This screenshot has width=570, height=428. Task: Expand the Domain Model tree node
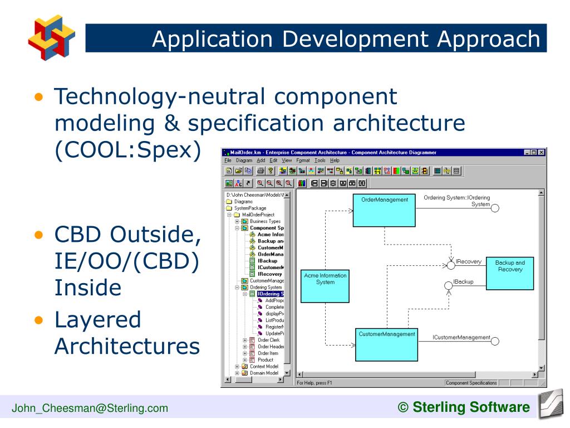237,373
